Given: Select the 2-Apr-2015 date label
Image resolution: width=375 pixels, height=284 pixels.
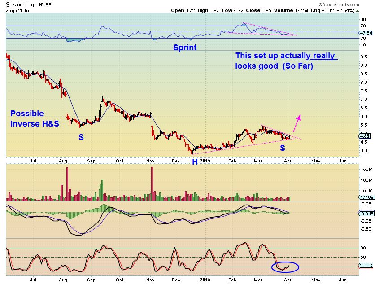Looking at the screenshot, I should click(x=17, y=11).
